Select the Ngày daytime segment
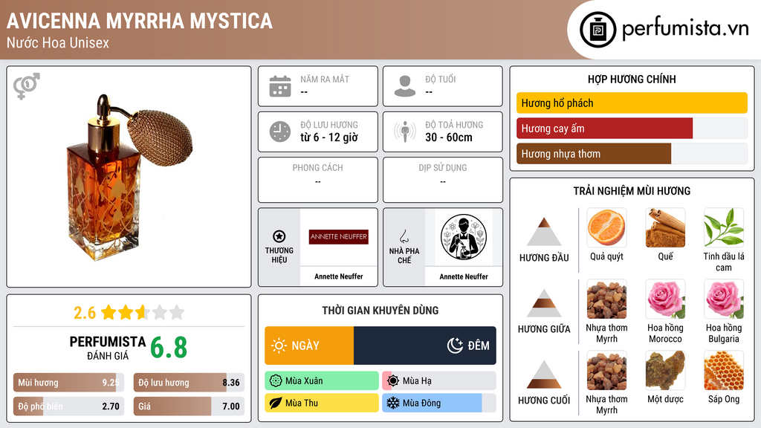 pyautogui.click(x=309, y=346)
